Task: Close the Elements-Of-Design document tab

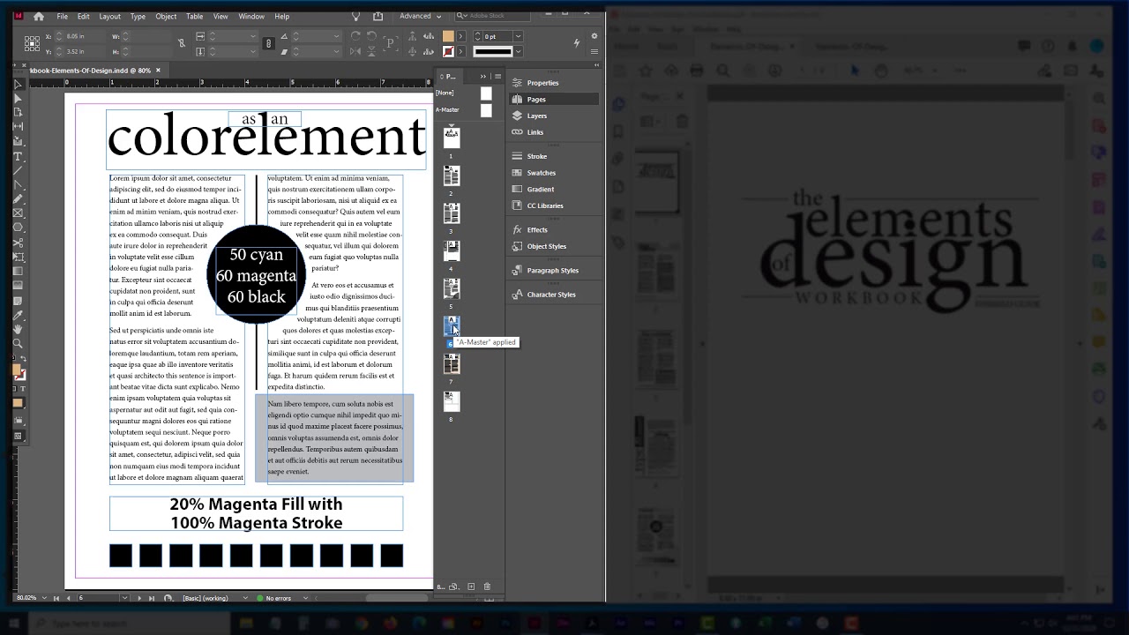Action: 159,70
